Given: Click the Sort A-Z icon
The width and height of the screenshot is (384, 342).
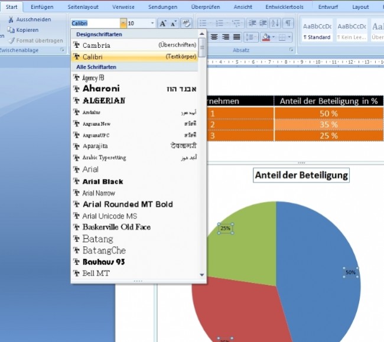Looking at the screenshot, I should point(275,23).
